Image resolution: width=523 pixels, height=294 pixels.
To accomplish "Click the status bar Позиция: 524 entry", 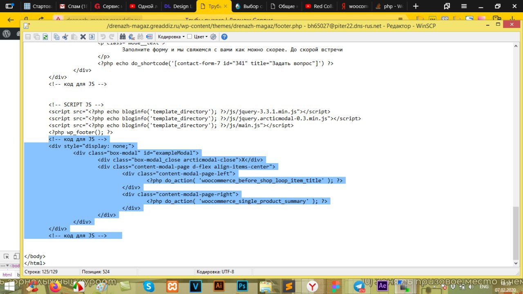I will tap(96, 272).
